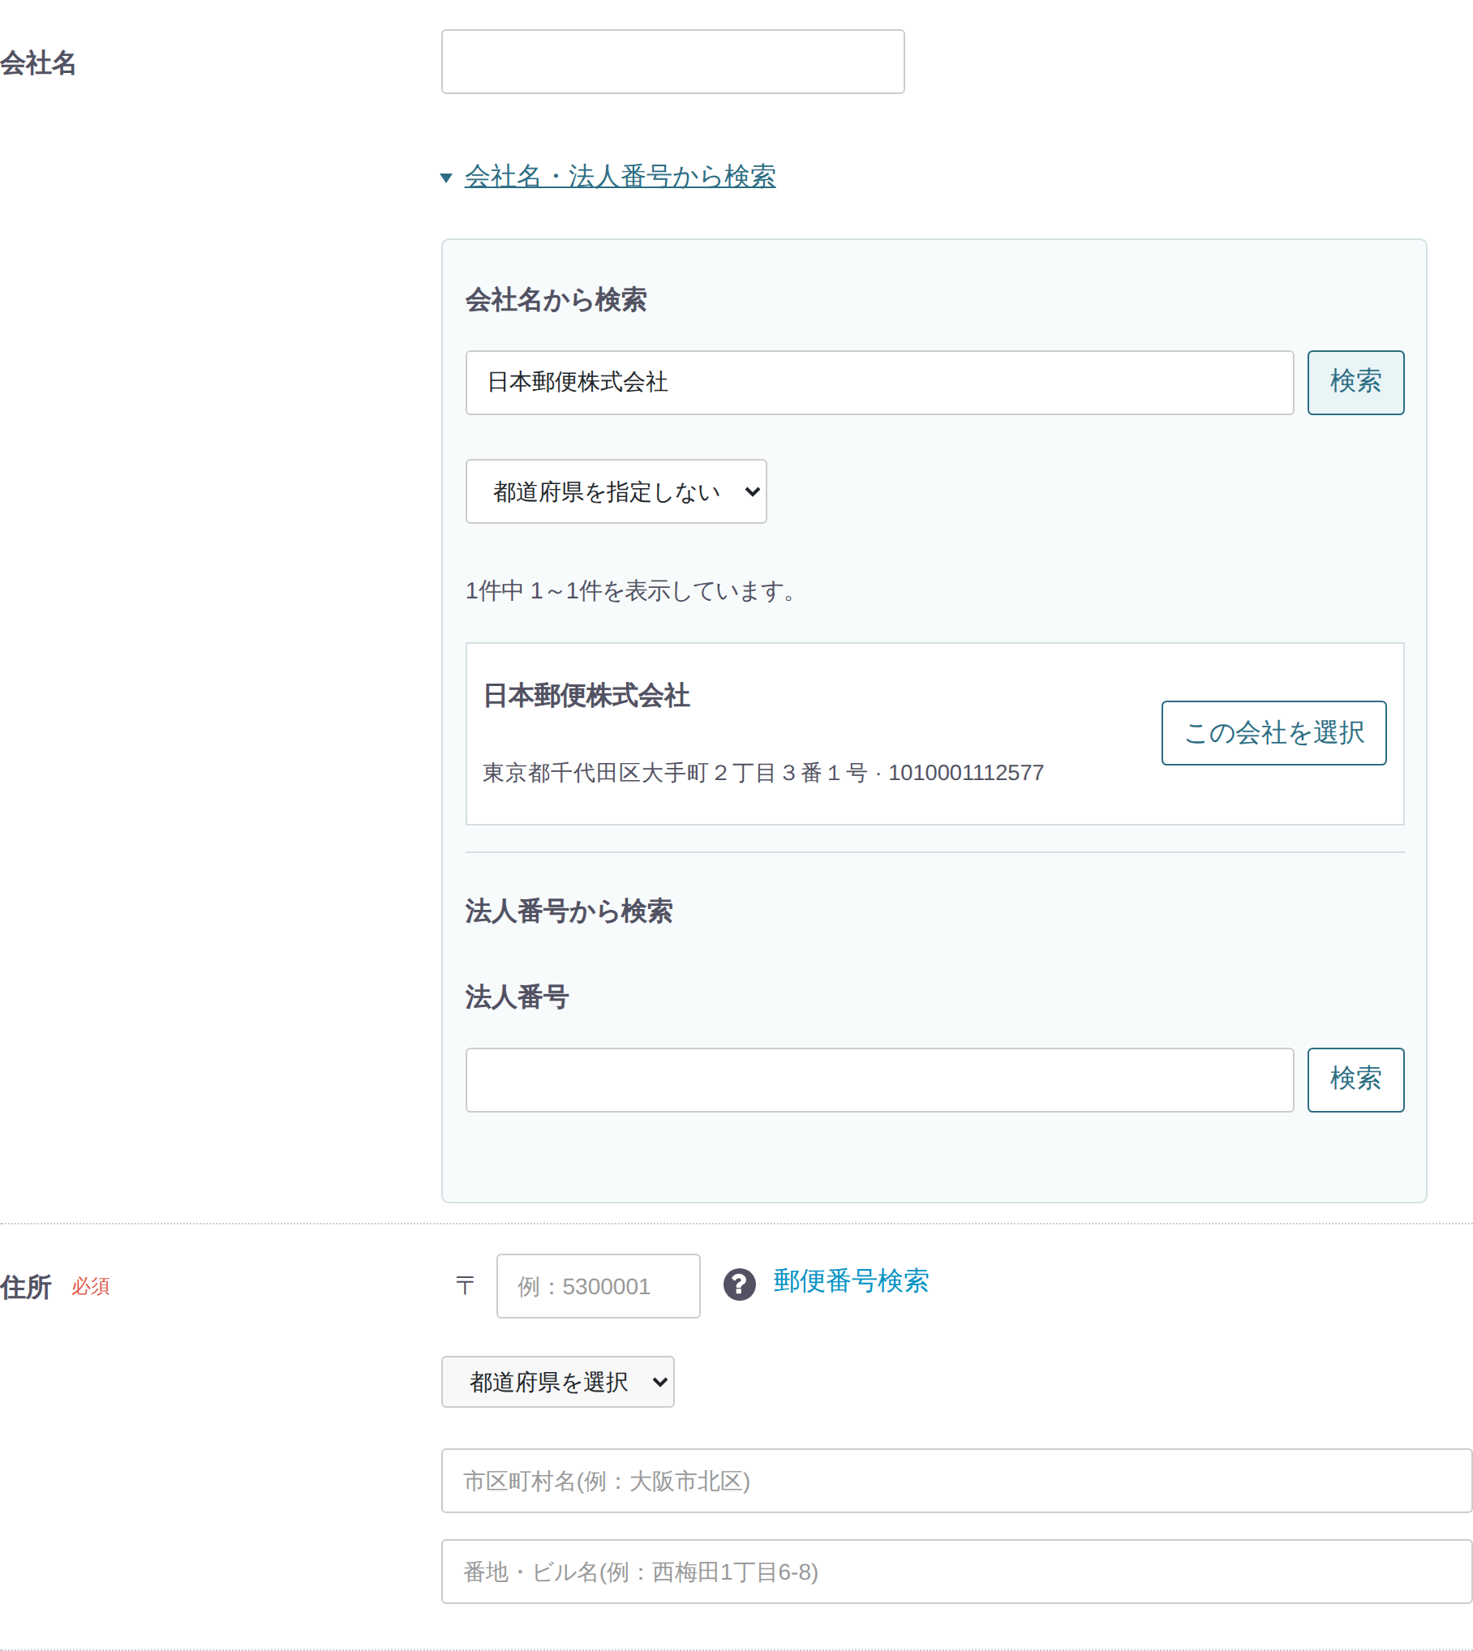Open the 会社名・法人番号から検索 link
The width and height of the screenshot is (1473, 1651).
click(620, 176)
